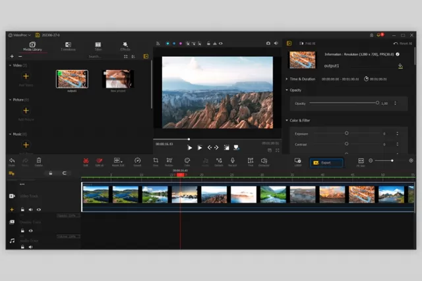Viewport: 422px width, 281px height.
Task: Take a snapshot with the camera icon
Action: pos(268,44)
